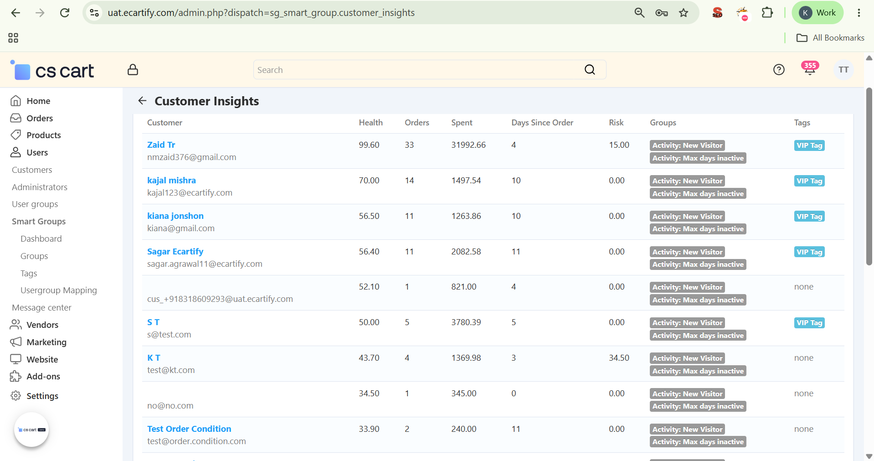The image size is (874, 461).
Task: Click the page vertical scrollbar thumb
Action: [869, 176]
